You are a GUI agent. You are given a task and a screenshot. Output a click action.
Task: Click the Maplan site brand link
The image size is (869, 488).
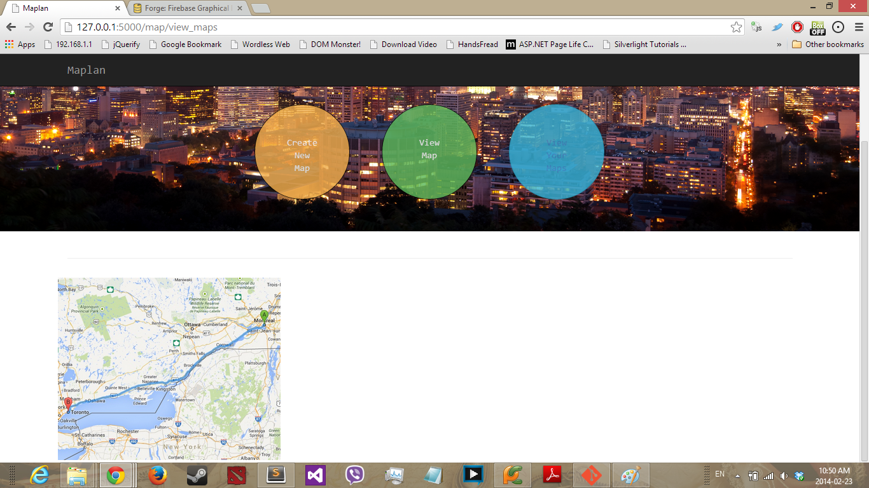87,70
